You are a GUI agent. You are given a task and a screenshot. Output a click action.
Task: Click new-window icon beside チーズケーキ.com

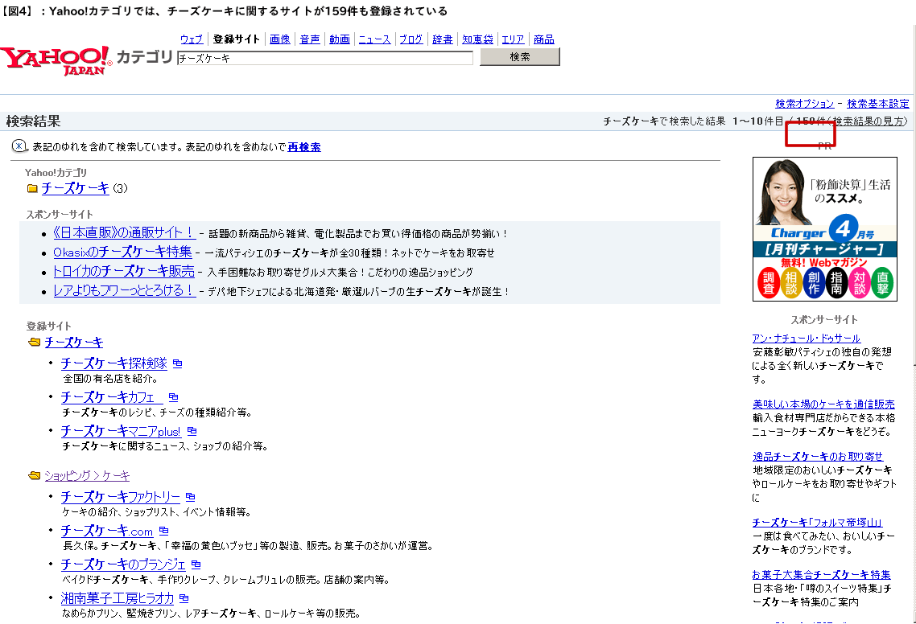point(163,531)
